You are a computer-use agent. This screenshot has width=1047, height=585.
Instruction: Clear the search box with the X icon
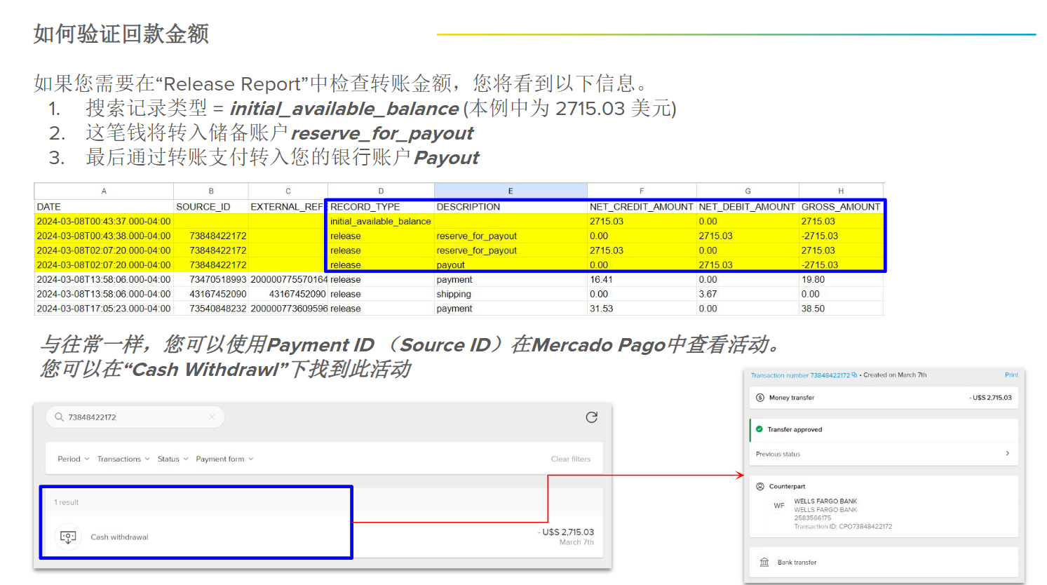212,417
